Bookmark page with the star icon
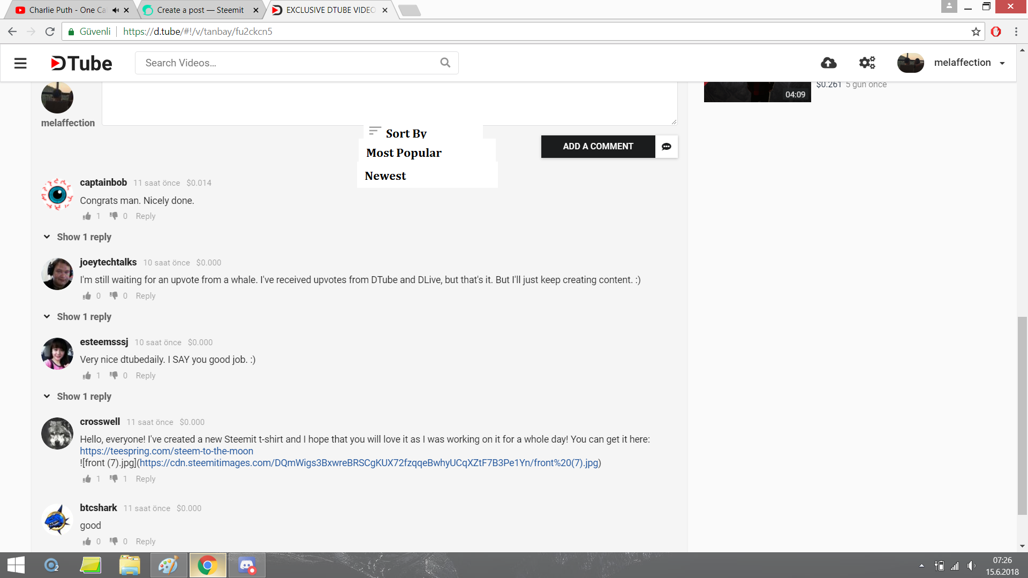This screenshot has width=1028, height=578. tap(976, 32)
